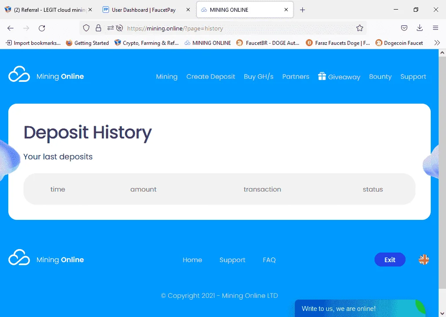Click the 'transaction' column header
Image resolution: width=446 pixels, height=317 pixels.
(262, 189)
